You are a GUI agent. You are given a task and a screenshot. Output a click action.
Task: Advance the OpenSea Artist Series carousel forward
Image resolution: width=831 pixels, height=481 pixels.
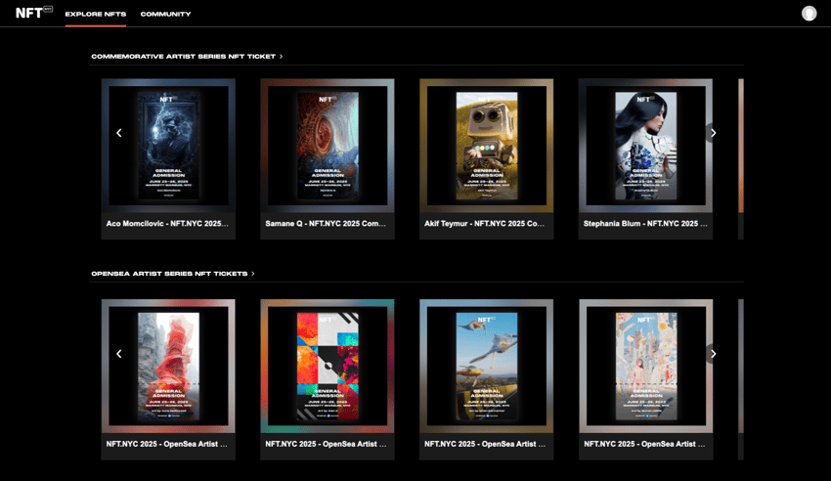(714, 353)
